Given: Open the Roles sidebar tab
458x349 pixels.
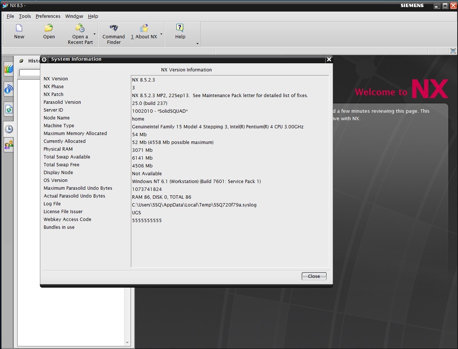Looking at the screenshot, I should pos(9,145).
